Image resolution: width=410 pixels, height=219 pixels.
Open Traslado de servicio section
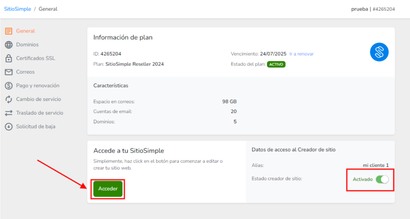coord(40,113)
